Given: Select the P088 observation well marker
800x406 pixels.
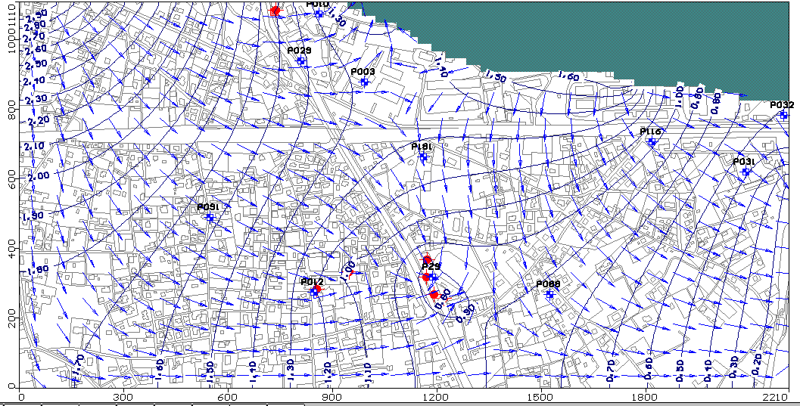Looking at the screenshot, I should pyautogui.click(x=549, y=294).
